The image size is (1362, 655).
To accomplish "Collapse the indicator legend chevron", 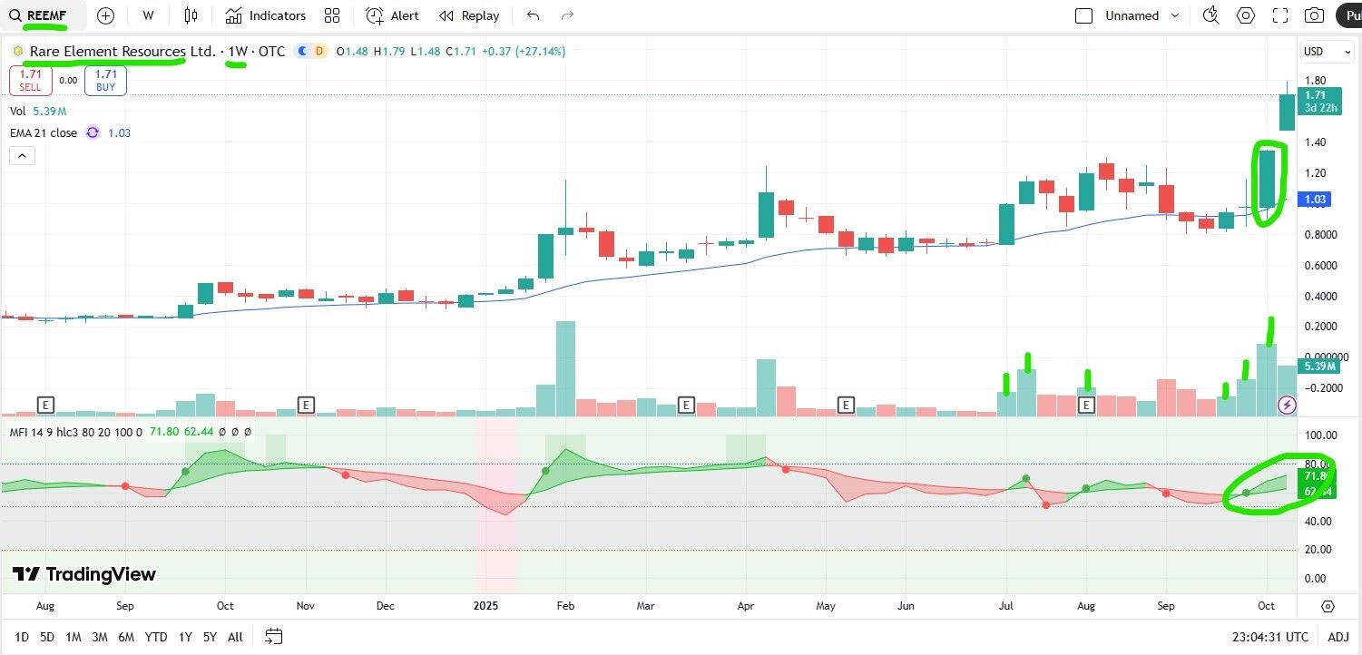I will point(22,156).
